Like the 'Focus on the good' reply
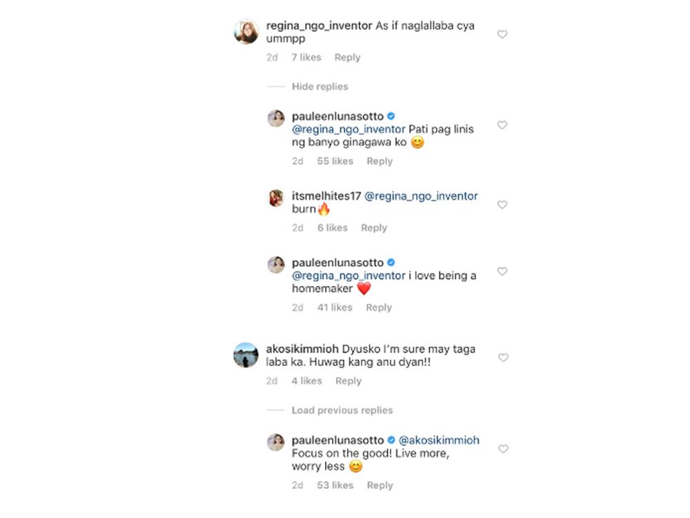The height and width of the screenshot is (518, 690). coord(503,449)
